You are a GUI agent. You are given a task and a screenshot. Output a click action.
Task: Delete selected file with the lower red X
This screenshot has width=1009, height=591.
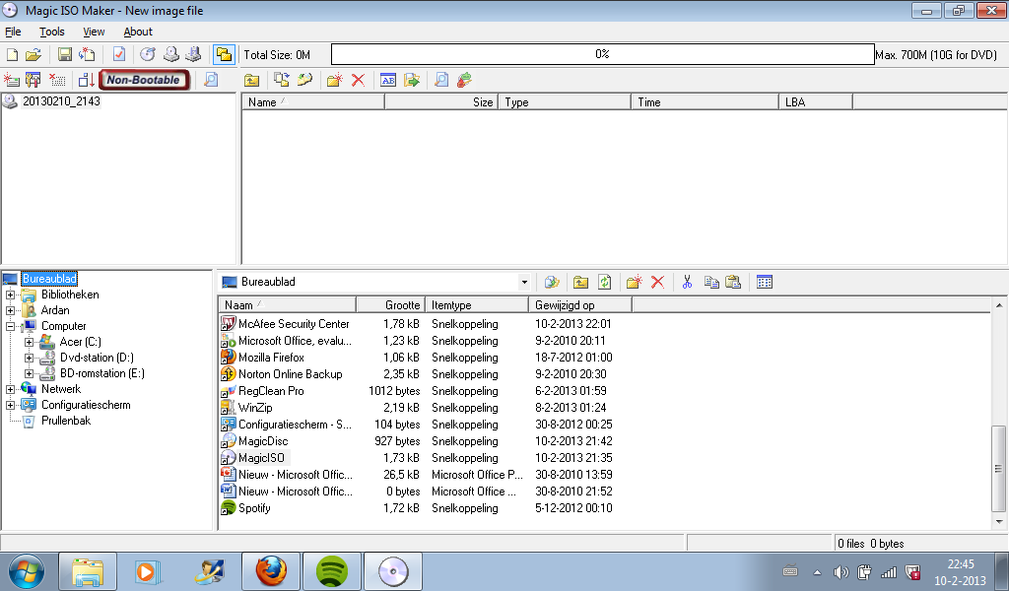click(x=657, y=282)
